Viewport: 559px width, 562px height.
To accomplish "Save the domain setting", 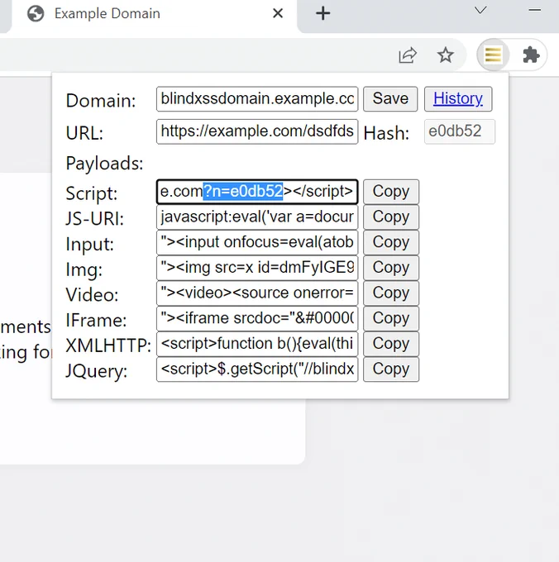I will (x=390, y=99).
